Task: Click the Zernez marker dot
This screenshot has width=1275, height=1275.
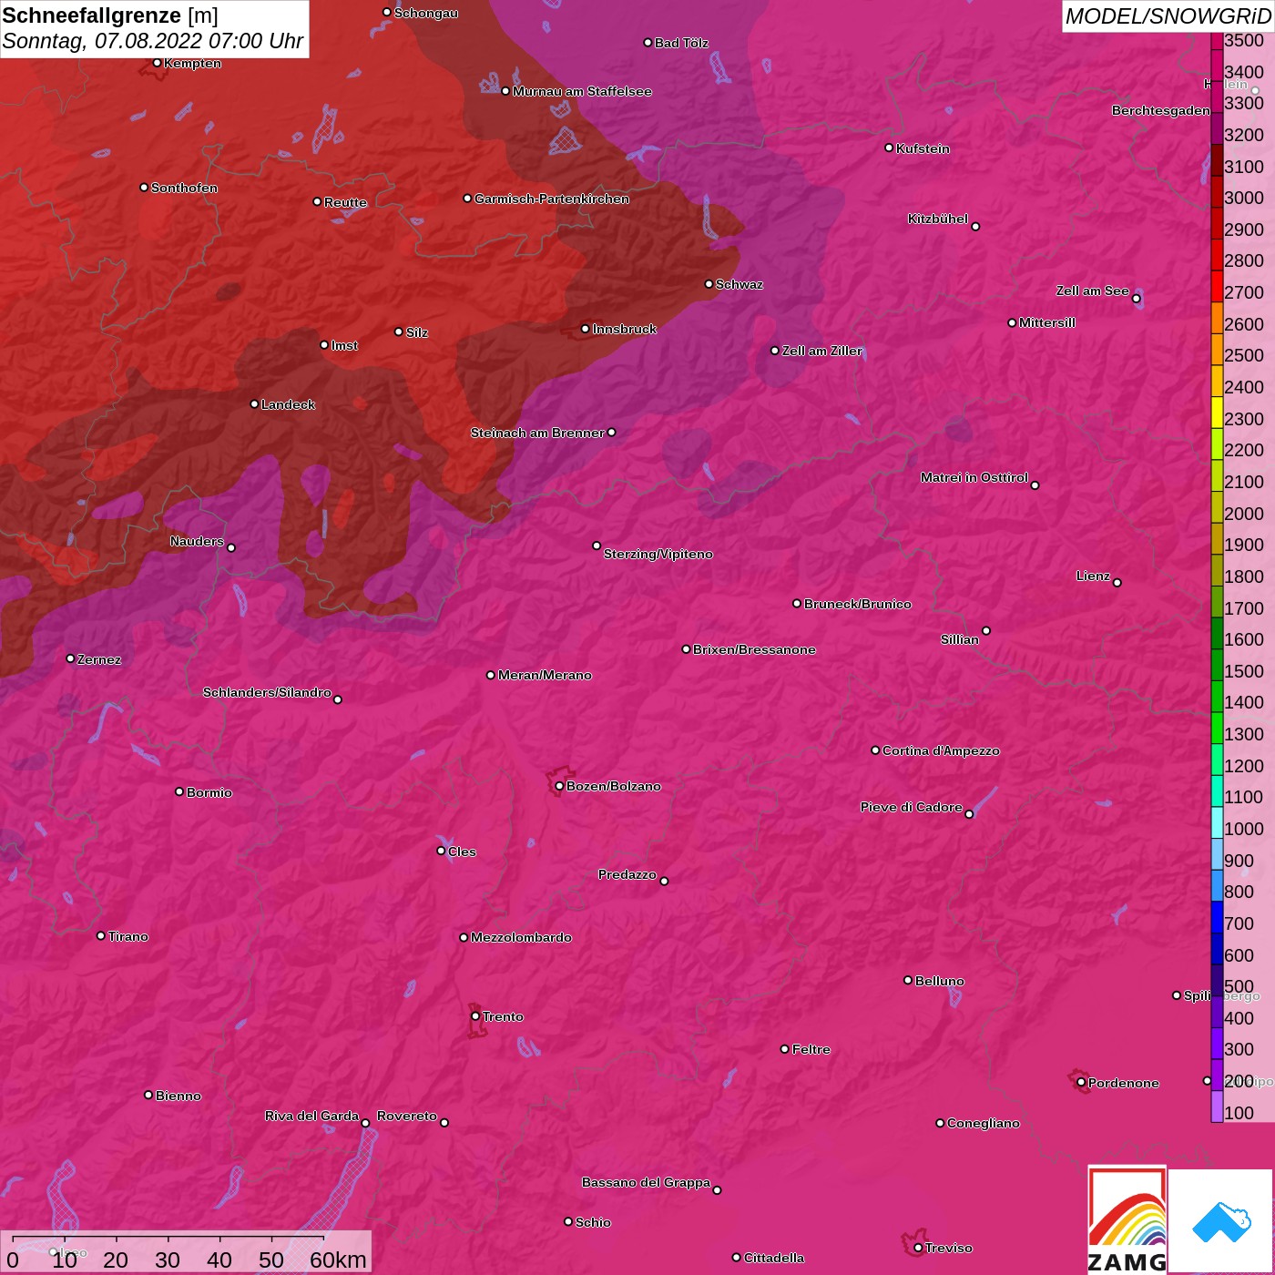Action: pyautogui.click(x=70, y=658)
